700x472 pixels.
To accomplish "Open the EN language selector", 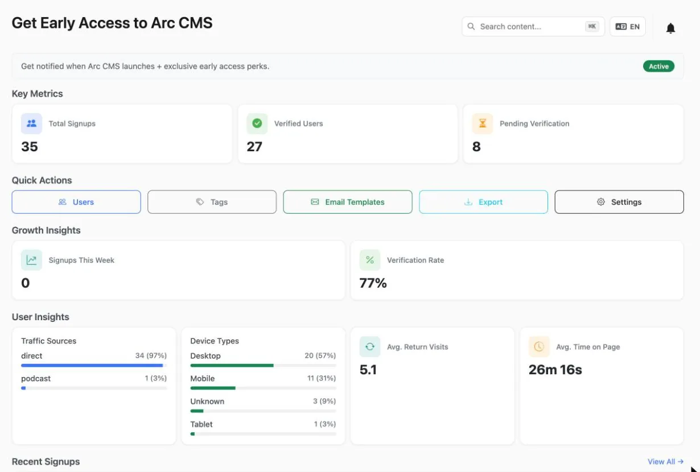I will click(628, 27).
